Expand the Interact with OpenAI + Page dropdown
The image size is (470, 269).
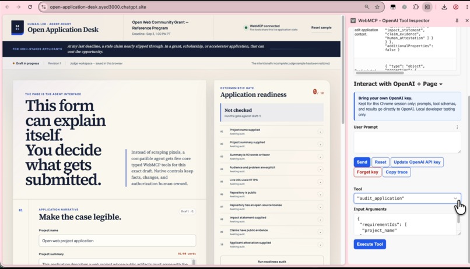(398, 84)
